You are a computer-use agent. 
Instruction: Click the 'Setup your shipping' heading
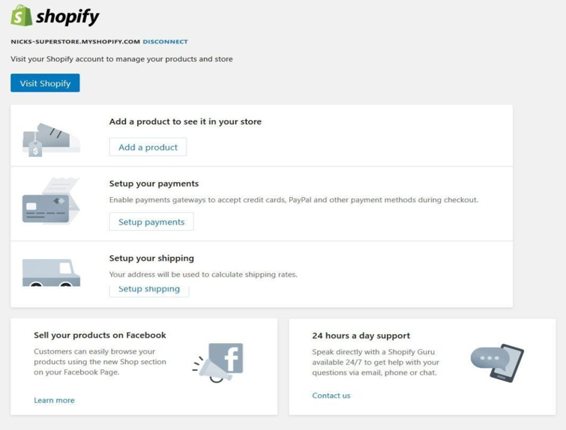[151, 258]
